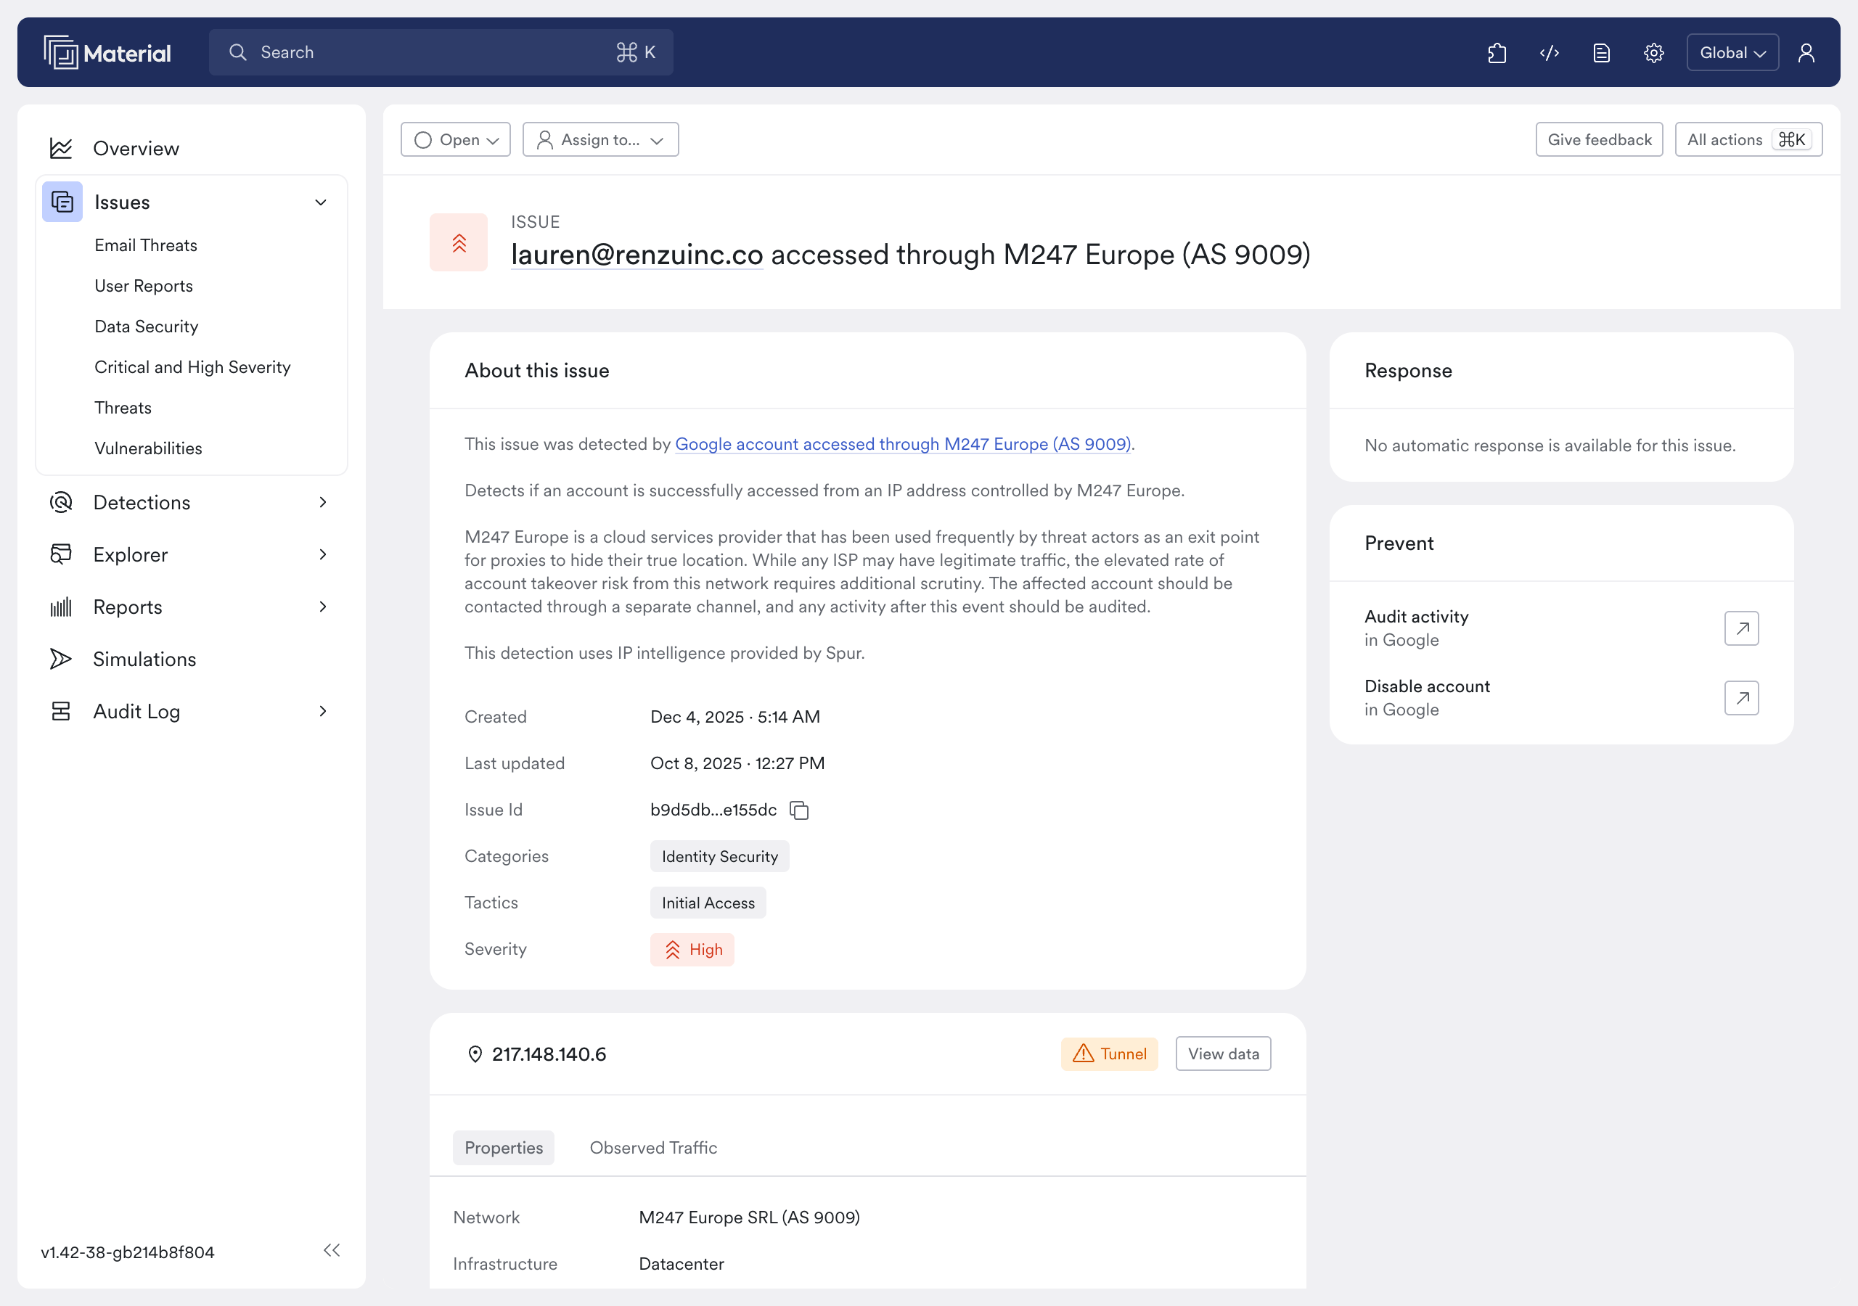Click the documentation page icon in the header
The height and width of the screenshot is (1306, 1858).
click(x=1600, y=52)
